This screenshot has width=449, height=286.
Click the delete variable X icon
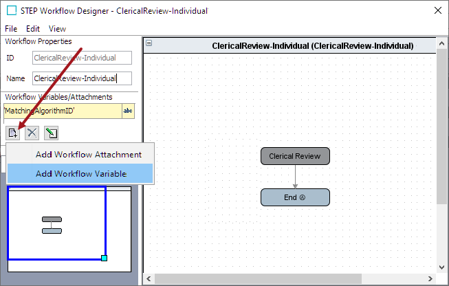pyautogui.click(x=32, y=133)
